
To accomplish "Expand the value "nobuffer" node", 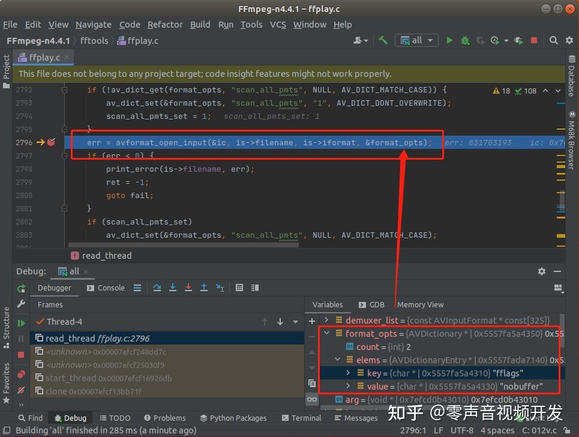I will 348,385.
